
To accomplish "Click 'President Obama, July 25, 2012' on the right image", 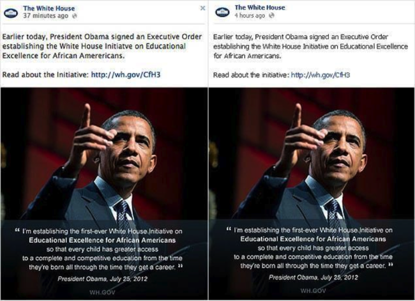I will 313,277.
